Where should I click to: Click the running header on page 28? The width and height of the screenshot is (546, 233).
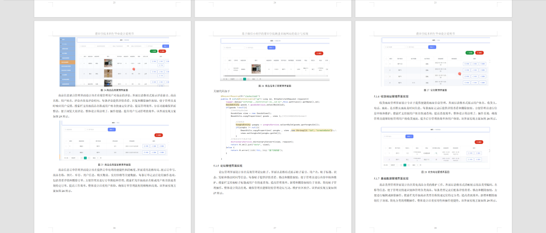point(435,34)
